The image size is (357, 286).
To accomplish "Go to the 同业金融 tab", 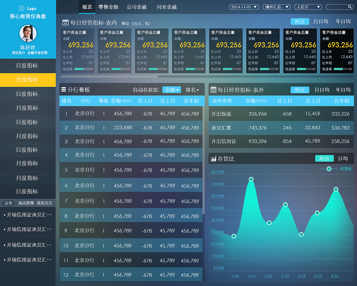I will (x=167, y=7).
